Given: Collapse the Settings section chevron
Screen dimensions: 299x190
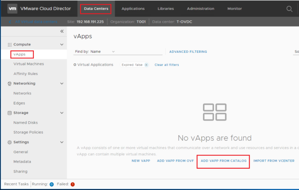Looking at the screenshot, I should tap(62, 142).
